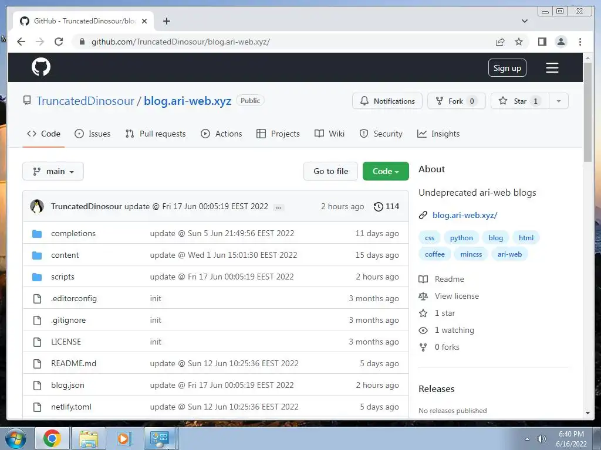Select the python topic tag
The height and width of the screenshot is (450, 601).
coord(461,238)
